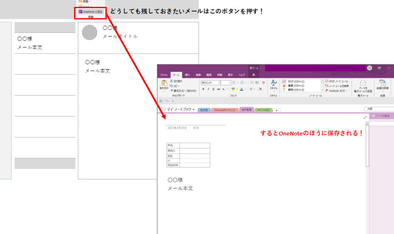
Task: Click the ribbon display options icon
Action: pyautogui.click(x=379, y=68)
